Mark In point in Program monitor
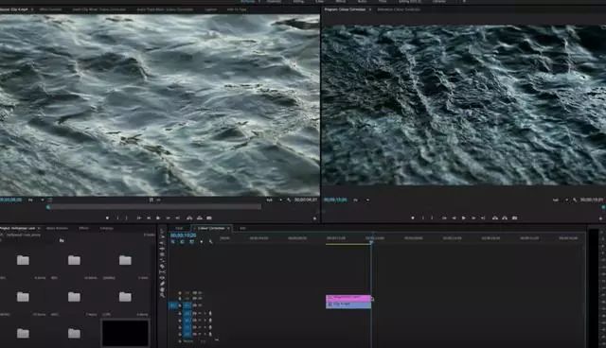 423,218
